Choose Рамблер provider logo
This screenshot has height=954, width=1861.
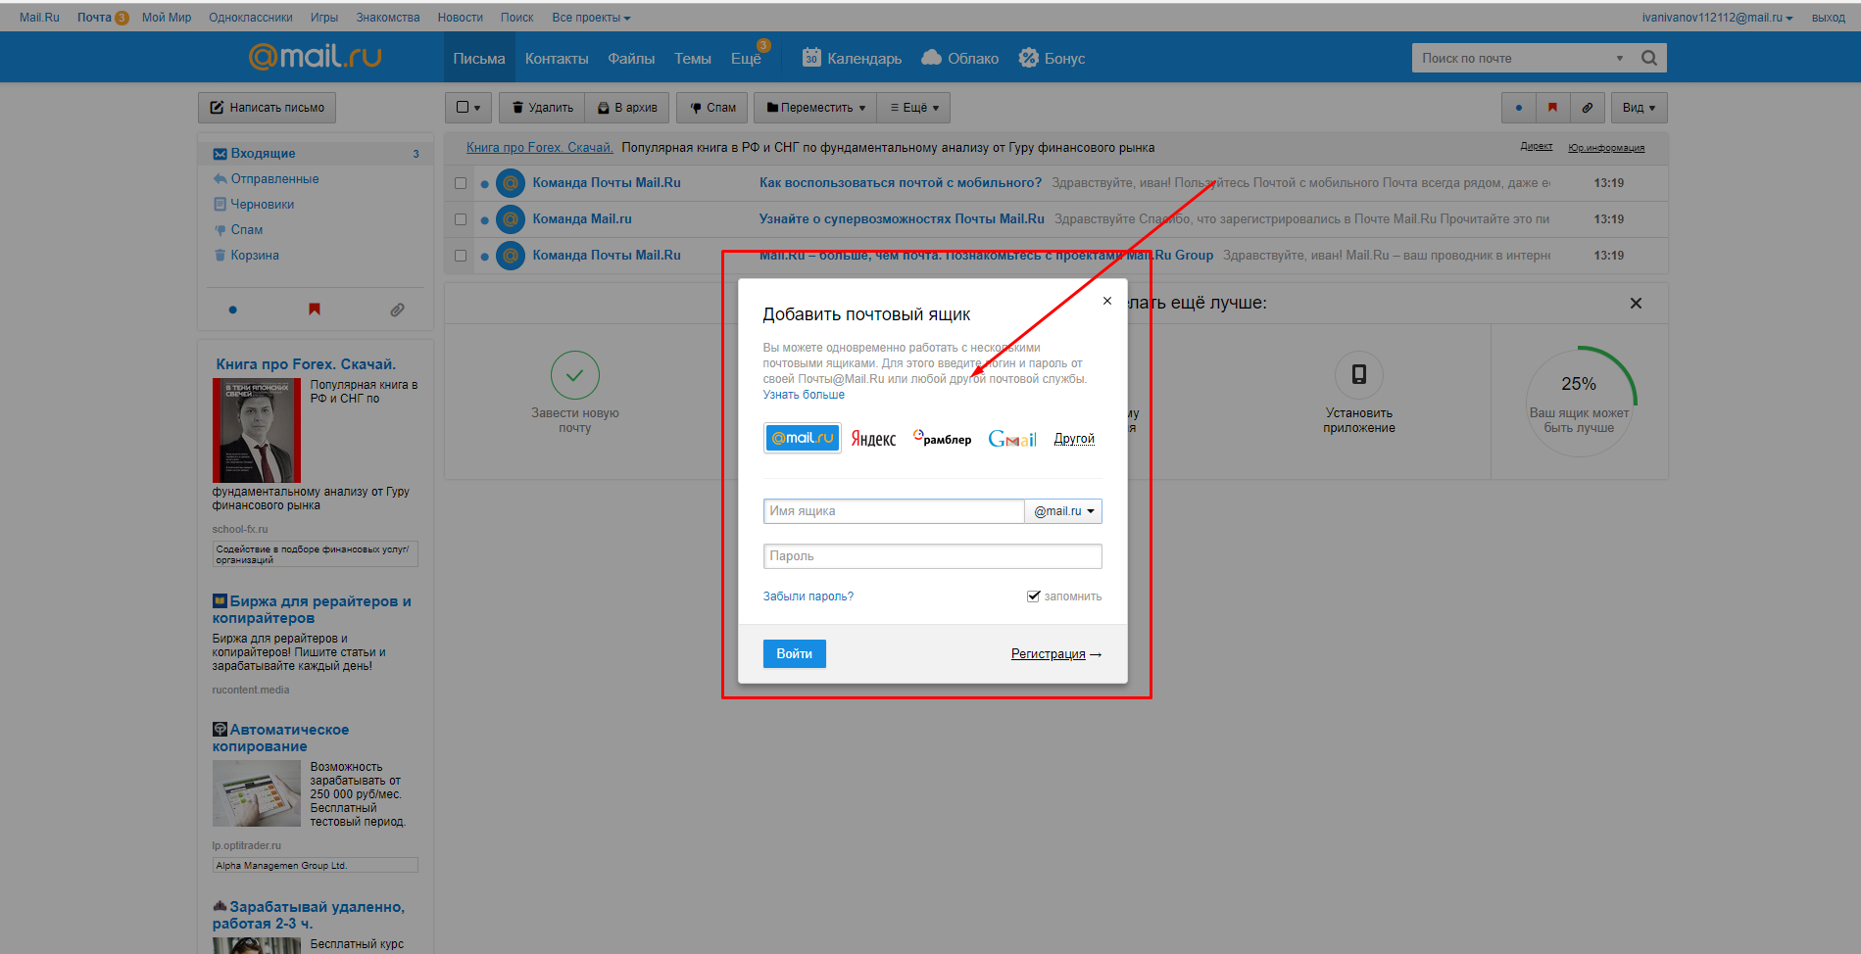coord(942,438)
